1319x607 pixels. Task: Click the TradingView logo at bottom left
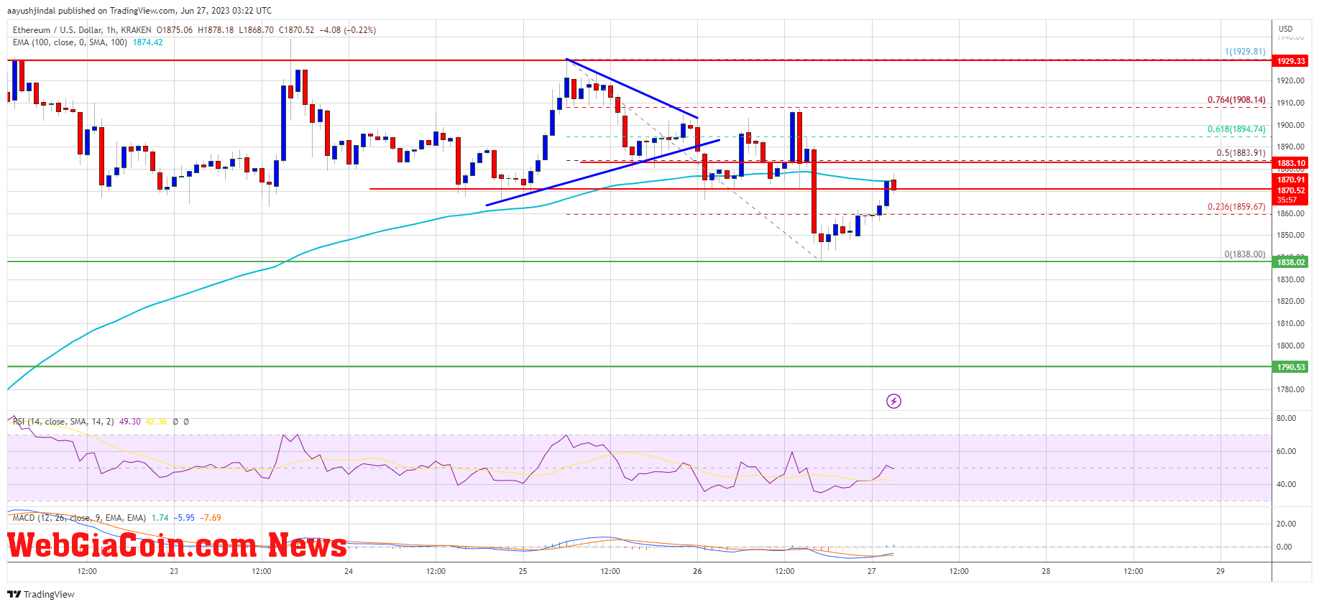[41, 594]
